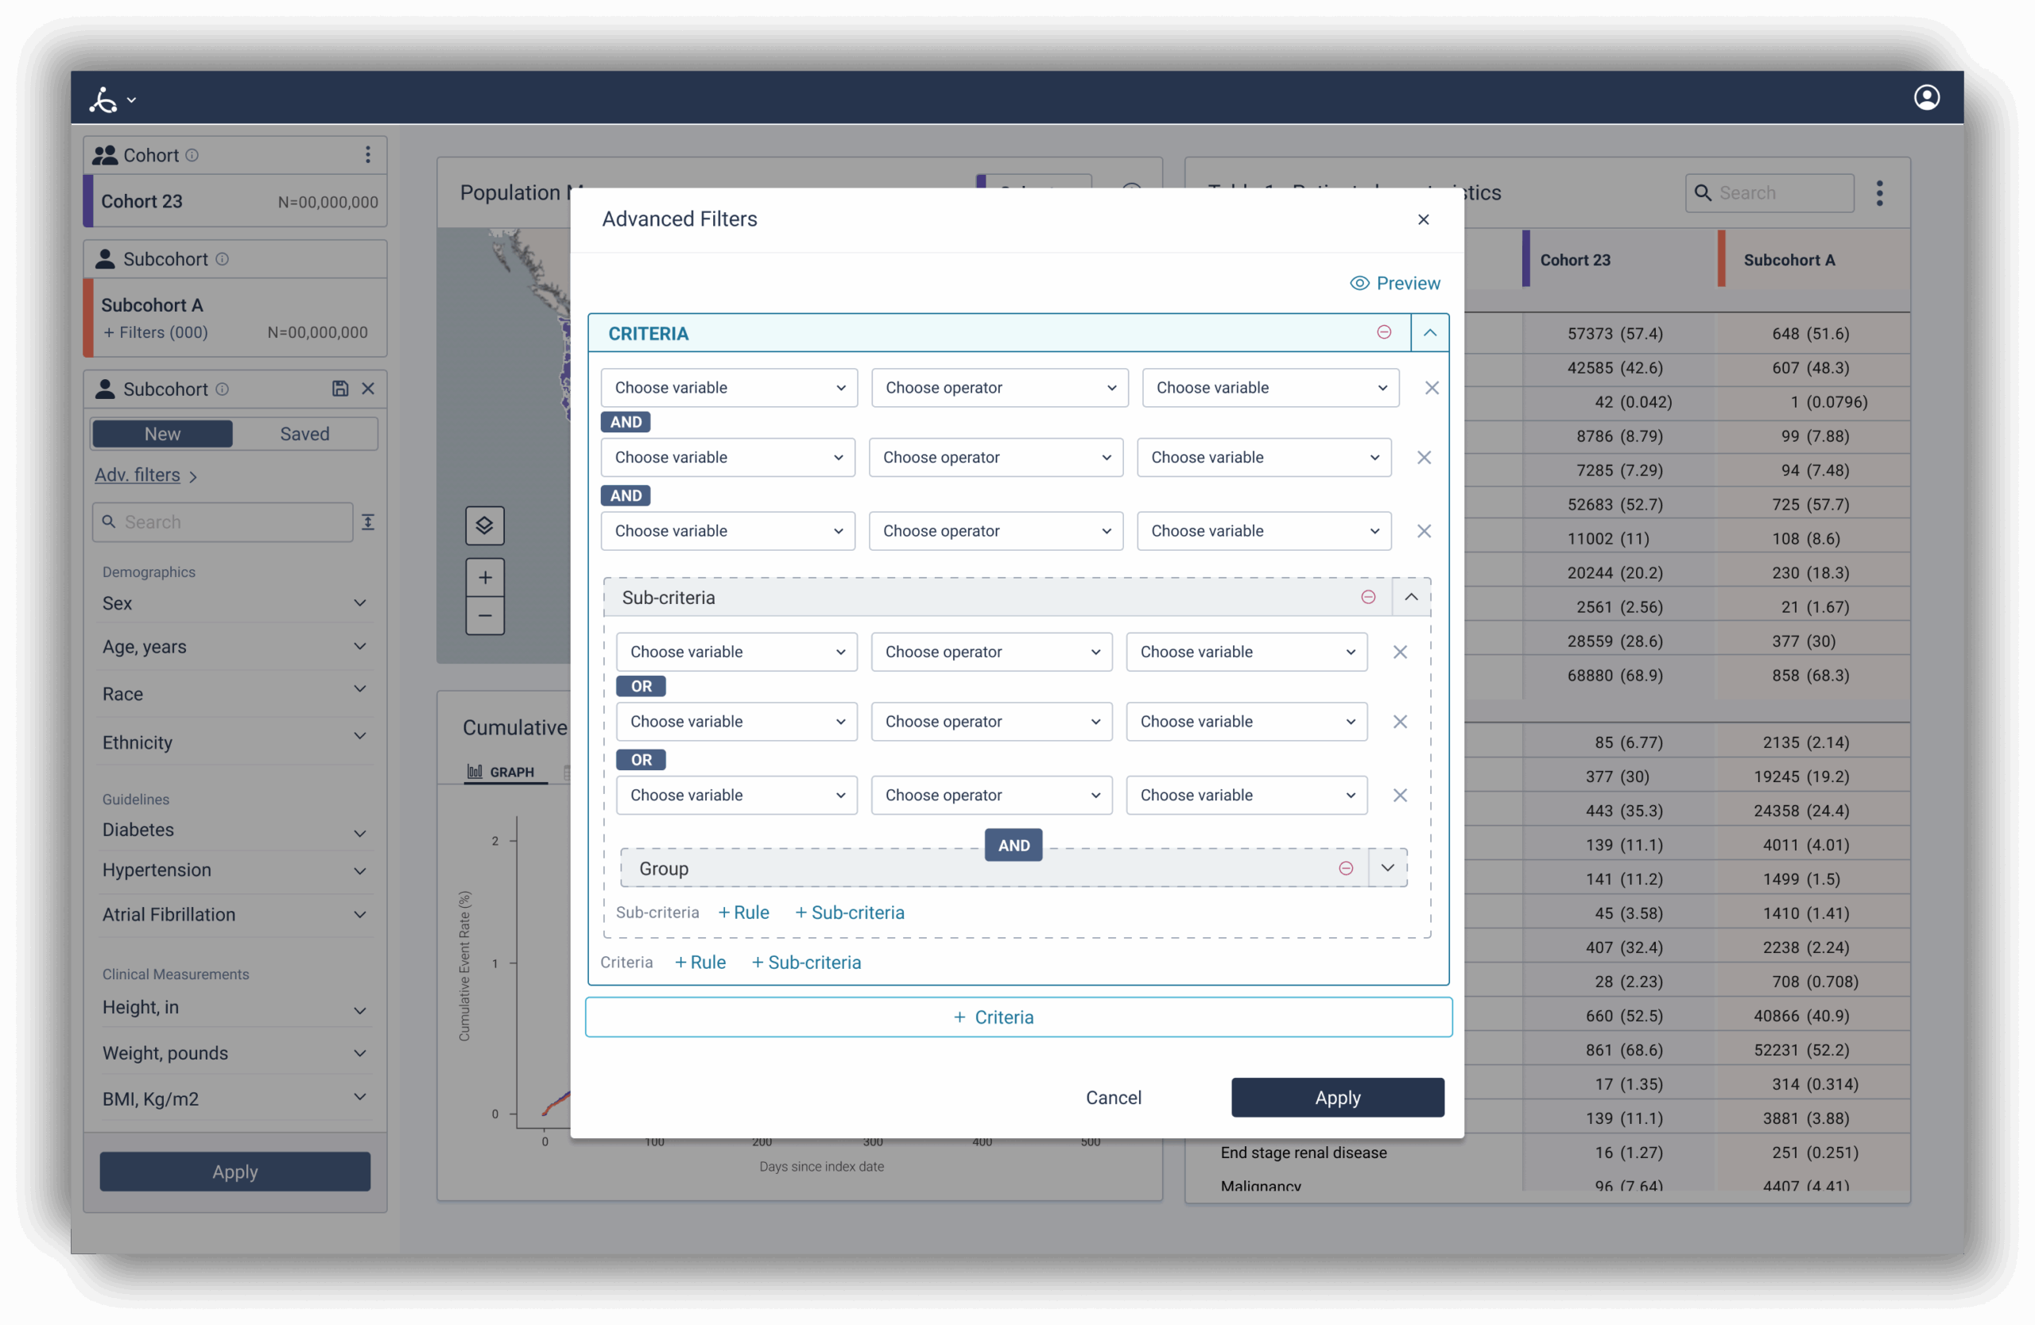Click Apply in Advanced Filters dialog
This screenshot has width=2035, height=1325.
click(x=1336, y=1098)
